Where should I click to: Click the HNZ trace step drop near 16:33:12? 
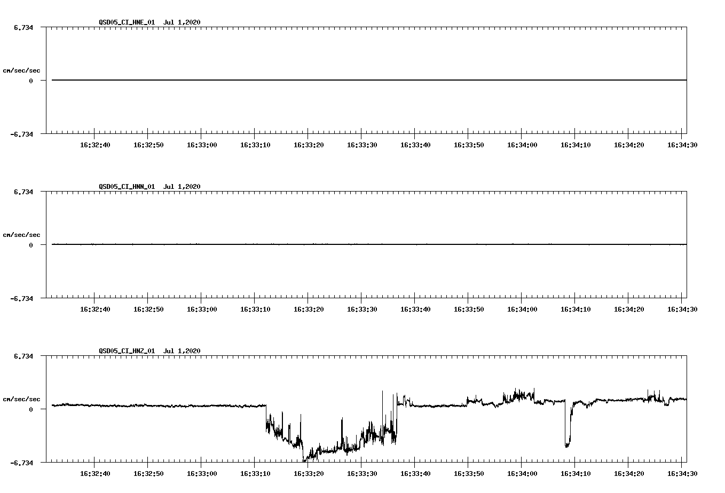click(x=266, y=418)
